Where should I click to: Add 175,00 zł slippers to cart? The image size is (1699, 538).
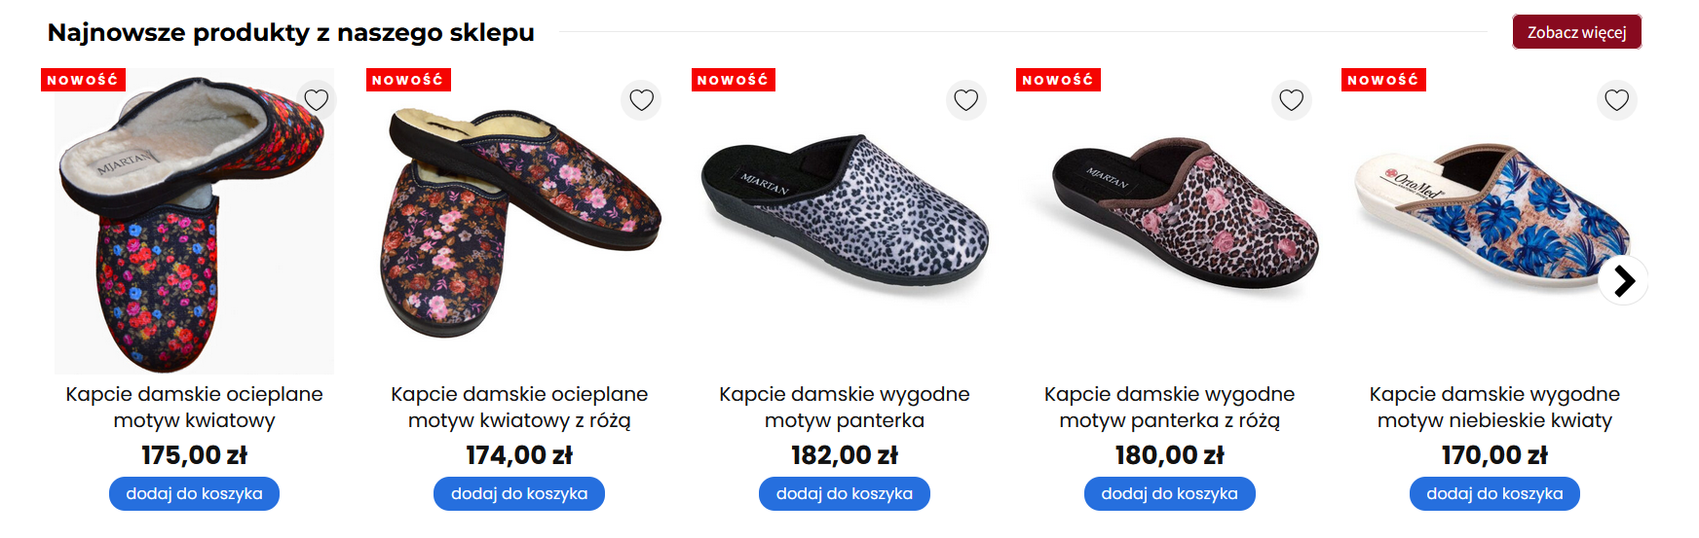194,493
